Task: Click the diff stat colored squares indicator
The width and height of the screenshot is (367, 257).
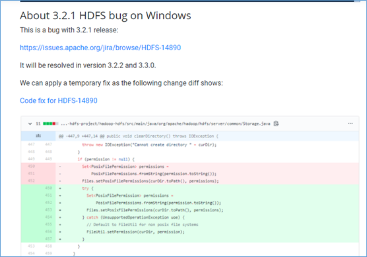Action: [51, 124]
